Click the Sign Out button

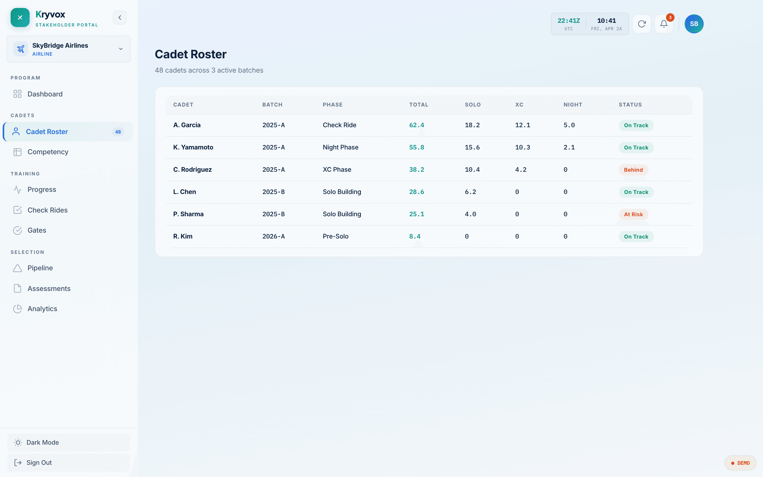click(68, 462)
